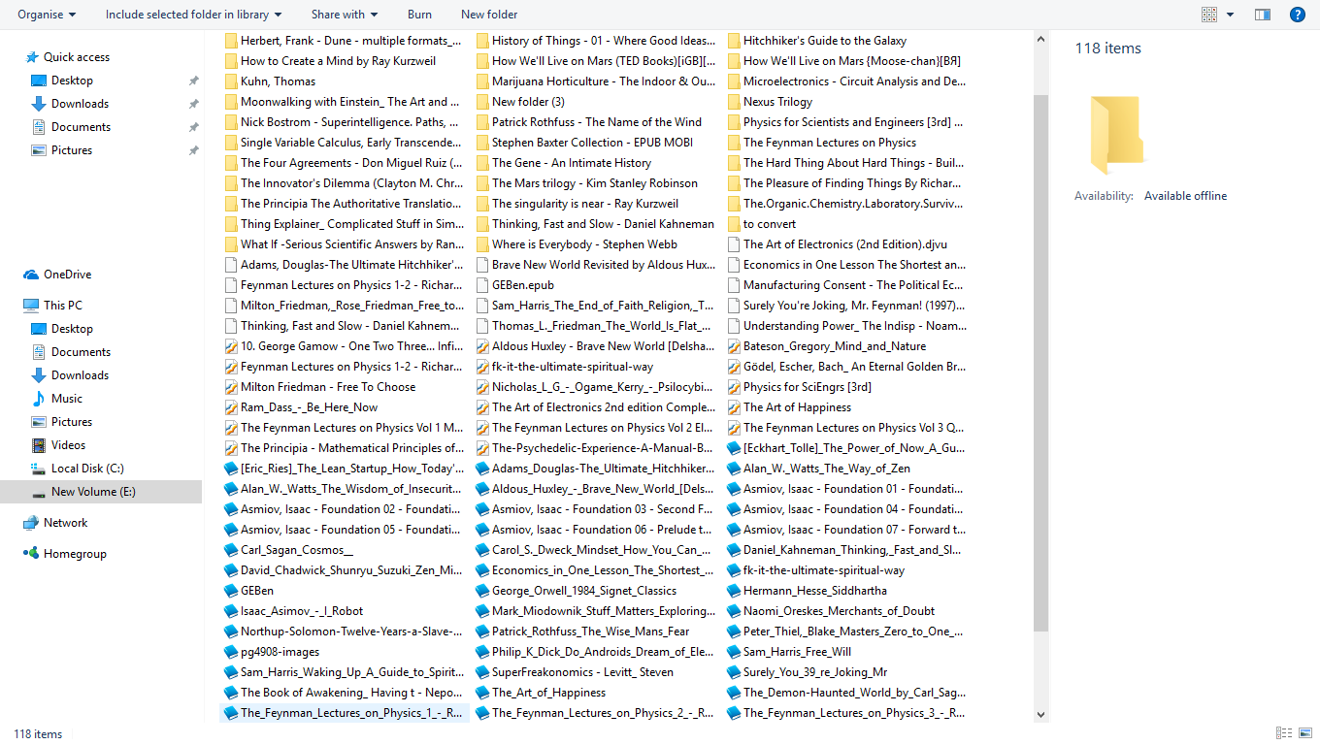Click the book icon of pg4908-images
This screenshot has width=1320, height=745.
(231, 652)
